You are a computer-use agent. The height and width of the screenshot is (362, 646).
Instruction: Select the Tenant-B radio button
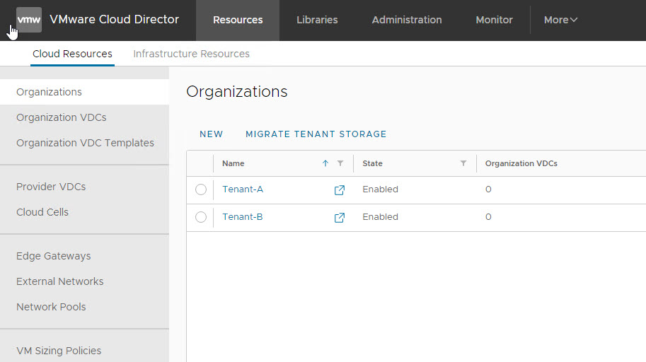201,217
